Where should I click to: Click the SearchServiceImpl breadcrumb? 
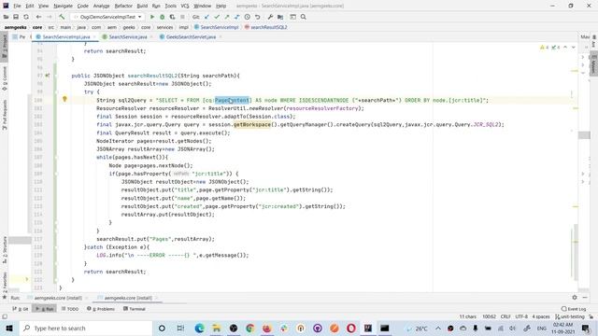216,27
